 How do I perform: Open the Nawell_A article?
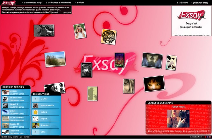tap(15, 106)
